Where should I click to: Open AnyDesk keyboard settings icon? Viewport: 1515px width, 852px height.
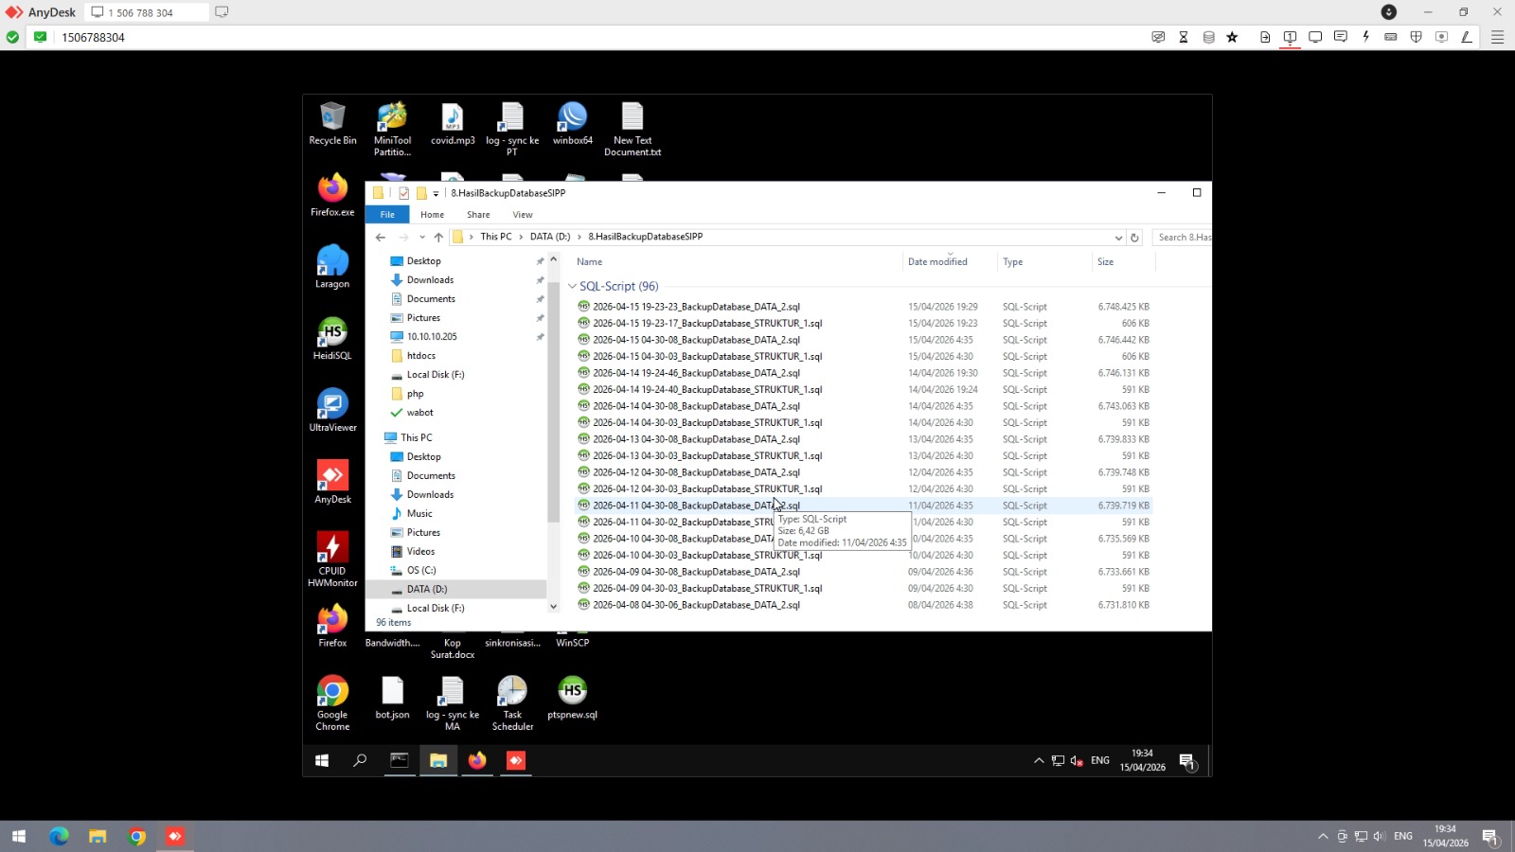[x=1390, y=37]
